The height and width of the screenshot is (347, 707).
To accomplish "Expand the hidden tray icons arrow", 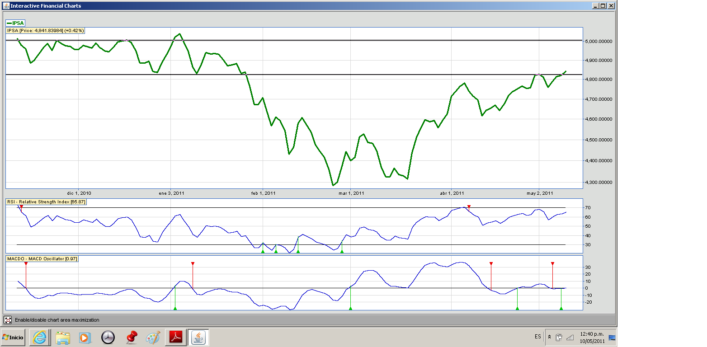I will 549,337.
